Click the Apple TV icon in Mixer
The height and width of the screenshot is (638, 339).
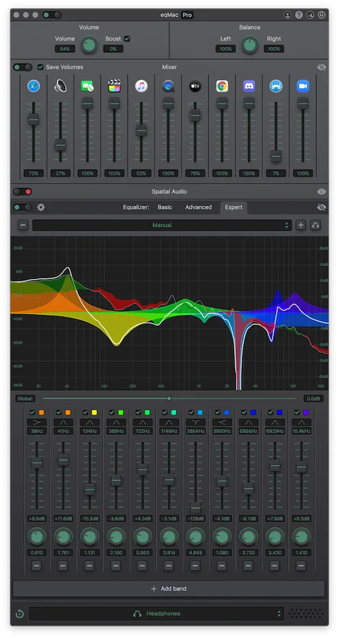195,86
